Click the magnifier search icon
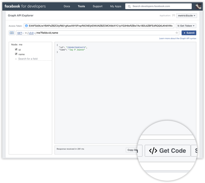205x183 pixels. click(x=129, y=6)
